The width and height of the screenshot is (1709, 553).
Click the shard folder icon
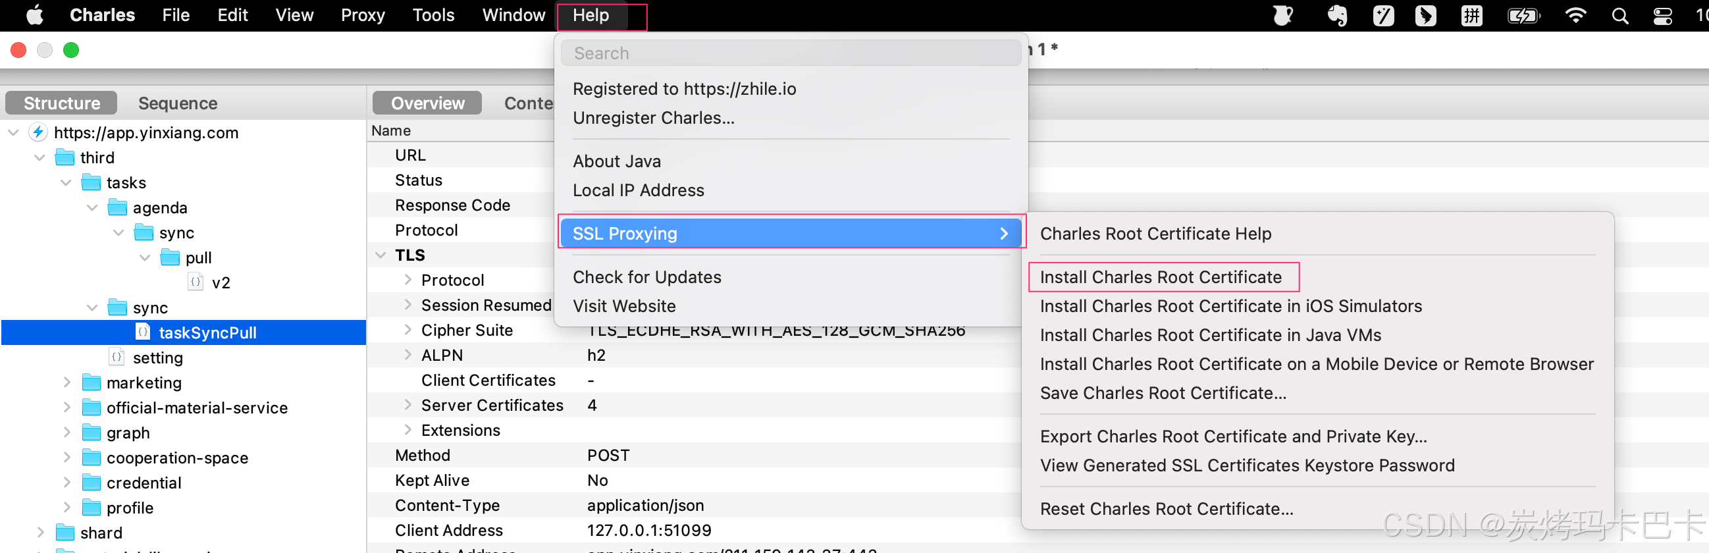[x=65, y=533]
